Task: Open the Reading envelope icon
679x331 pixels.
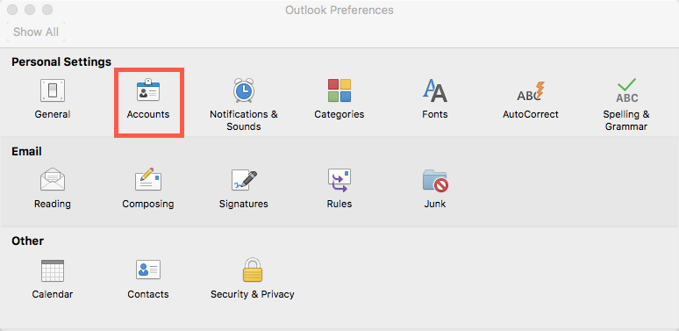Action: 53,180
